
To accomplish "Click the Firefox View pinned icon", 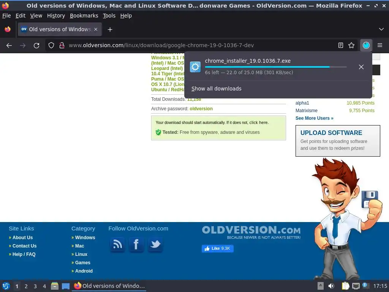I will tap(8, 29).
